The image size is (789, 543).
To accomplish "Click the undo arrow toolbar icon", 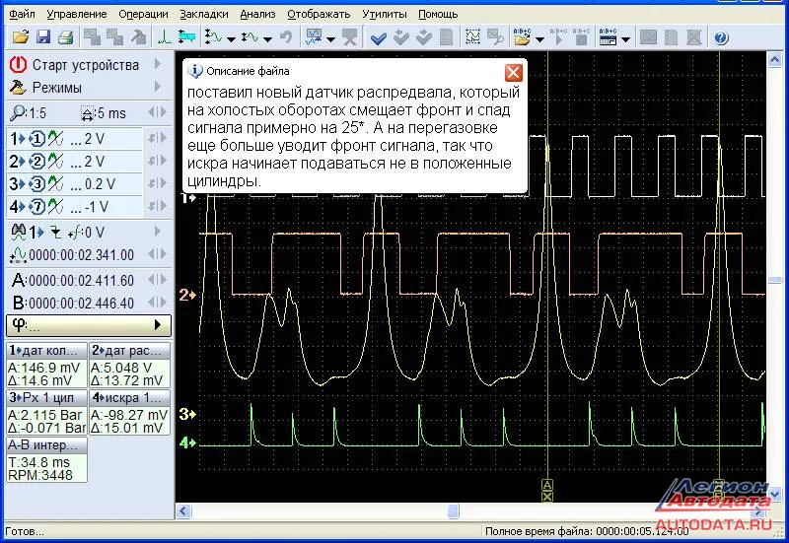I will [x=286, y=38].
